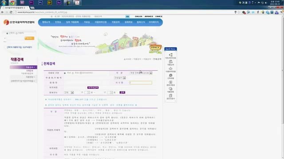This screenshot has width=284, height=159.
Task: Click the Quick Menu certificate-issue arrow icon
Action: click(x=170, y=82)
